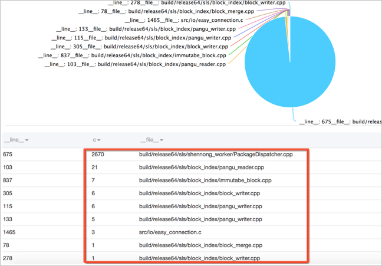This screenshot has width=382, height=266.
Task: Click PackageDispatcher.cpp file path in table
Action: [x=215, y=155]
